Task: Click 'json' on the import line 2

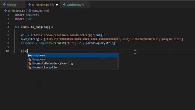Action: [29, 19]
